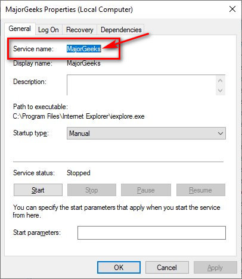The height and width of the screenshot is (279, 242).
Task: Focus the Start parameters input field
Action: coord(151,232)
